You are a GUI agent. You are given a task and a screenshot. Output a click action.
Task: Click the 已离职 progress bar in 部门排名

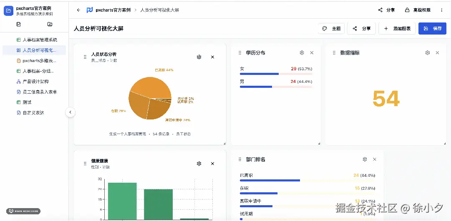coord(307,181)
